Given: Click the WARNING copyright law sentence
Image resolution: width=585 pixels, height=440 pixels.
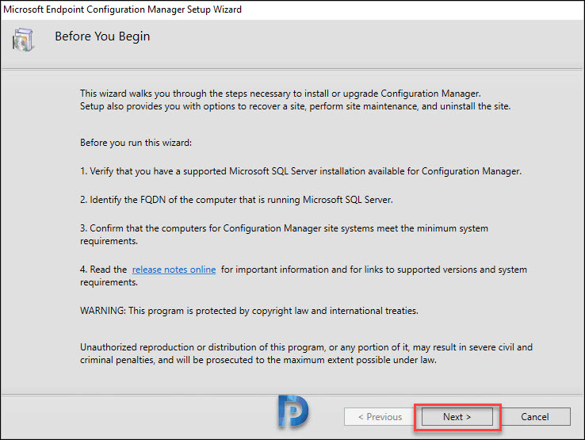Looking at the screenshot, I should coord(249,311).
